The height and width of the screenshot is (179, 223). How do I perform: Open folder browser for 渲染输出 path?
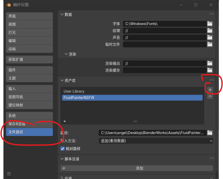click(x=210, y=63)
